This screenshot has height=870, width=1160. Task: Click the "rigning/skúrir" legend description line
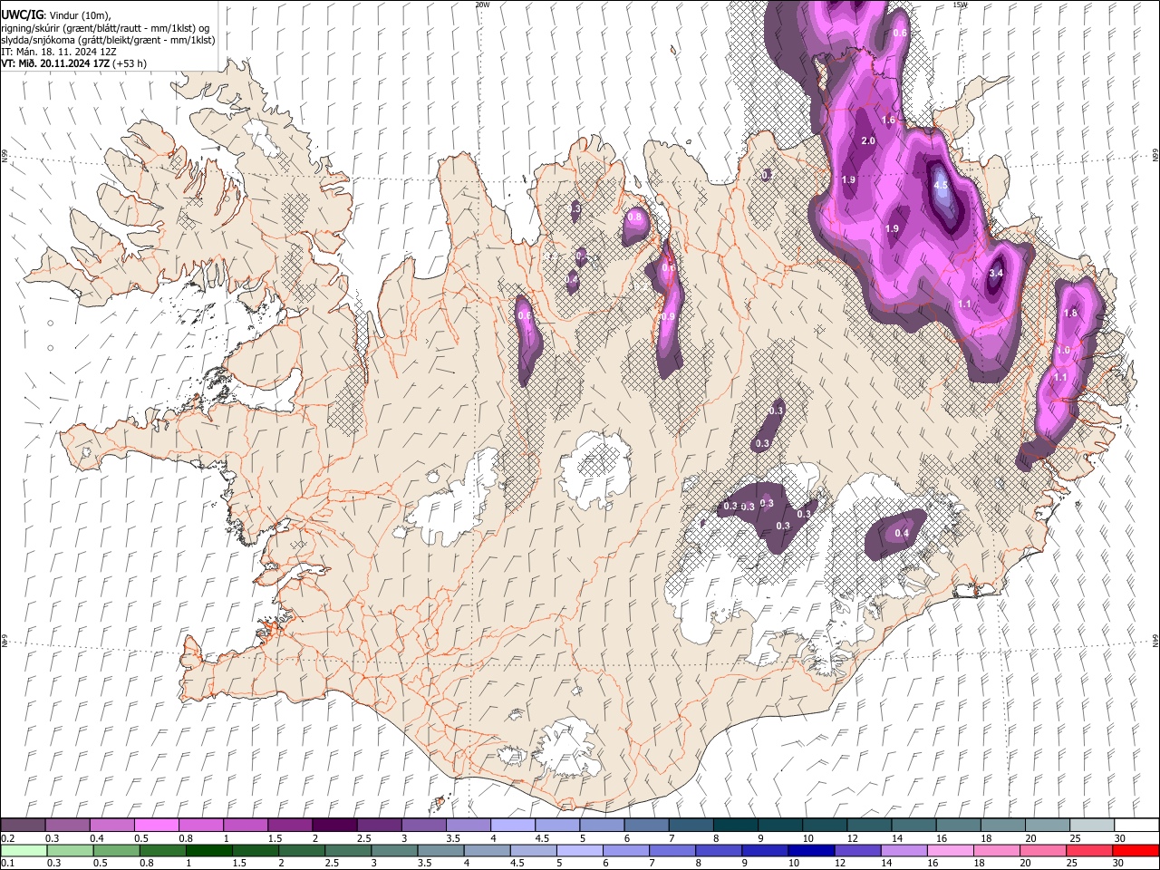tap(105, 28)
